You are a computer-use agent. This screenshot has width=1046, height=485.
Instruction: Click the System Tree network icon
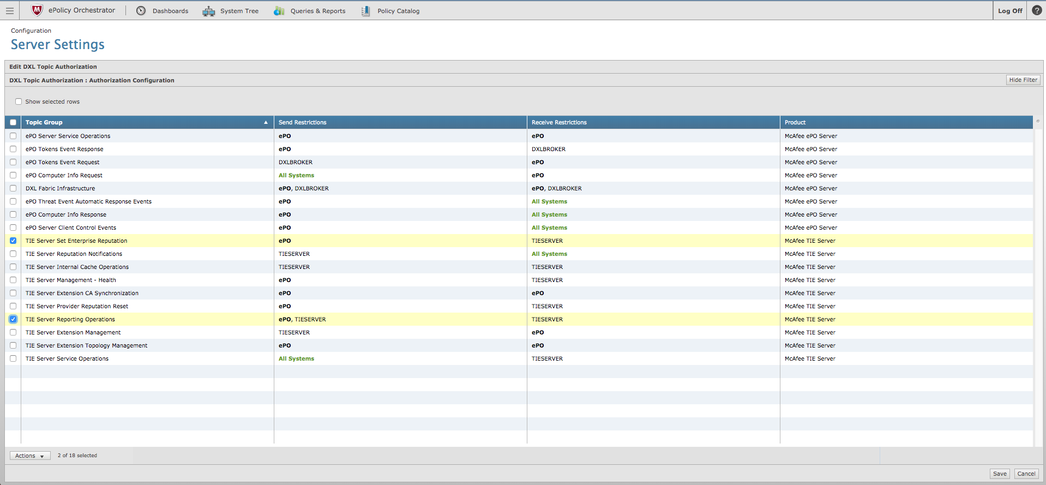tap(209, 11)
